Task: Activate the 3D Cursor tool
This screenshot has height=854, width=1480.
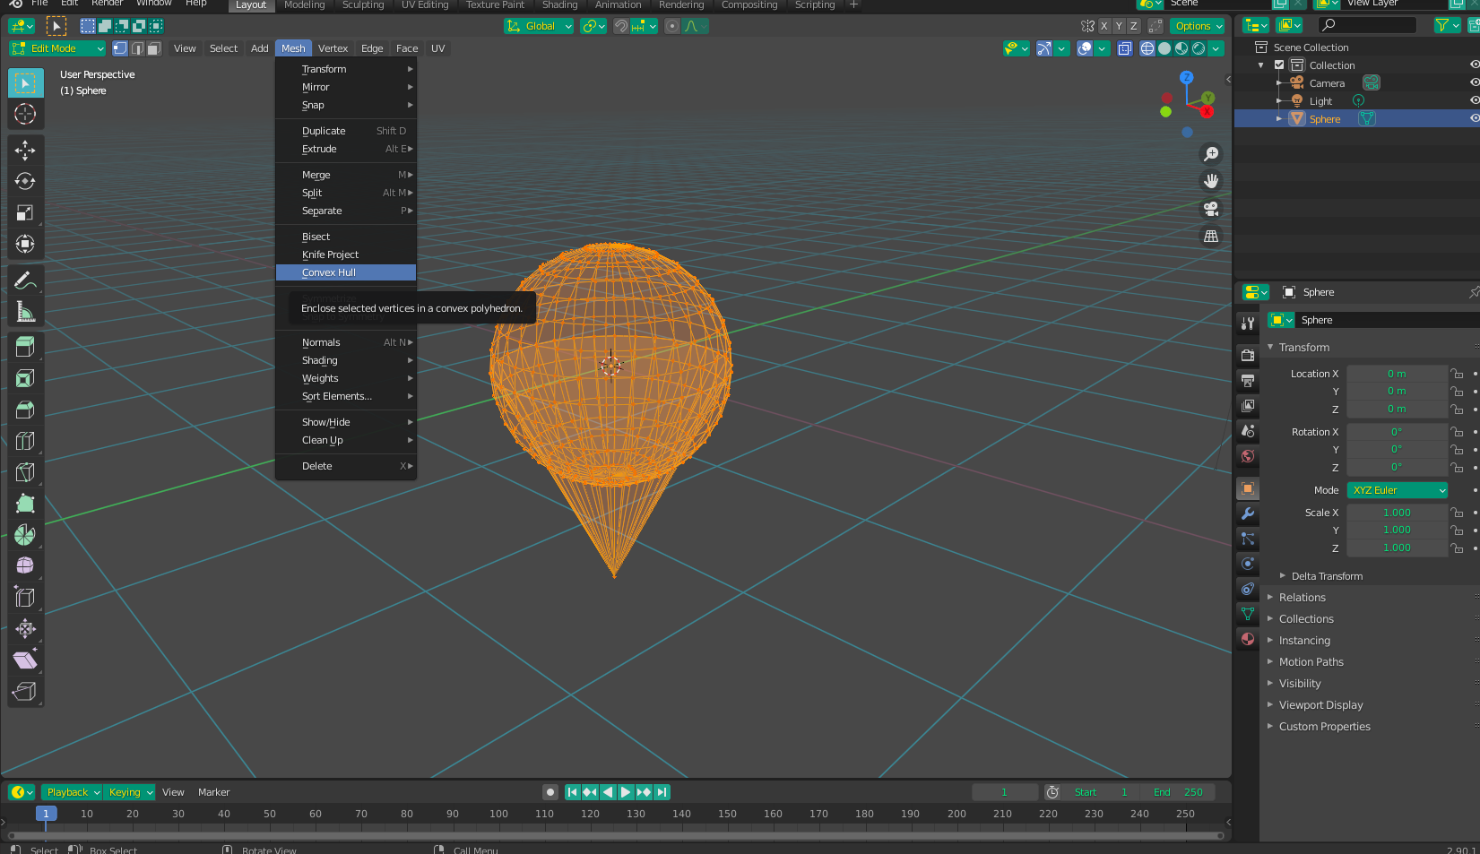Action: (25, 114)
